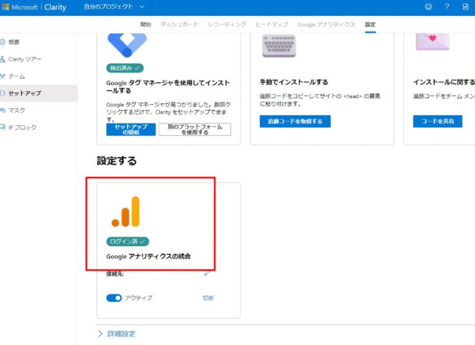Click the セットアップの開始 button
Screen dimensions: 475x345
point(131,130)
